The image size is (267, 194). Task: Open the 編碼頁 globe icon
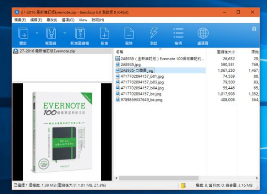click(203, 36)
